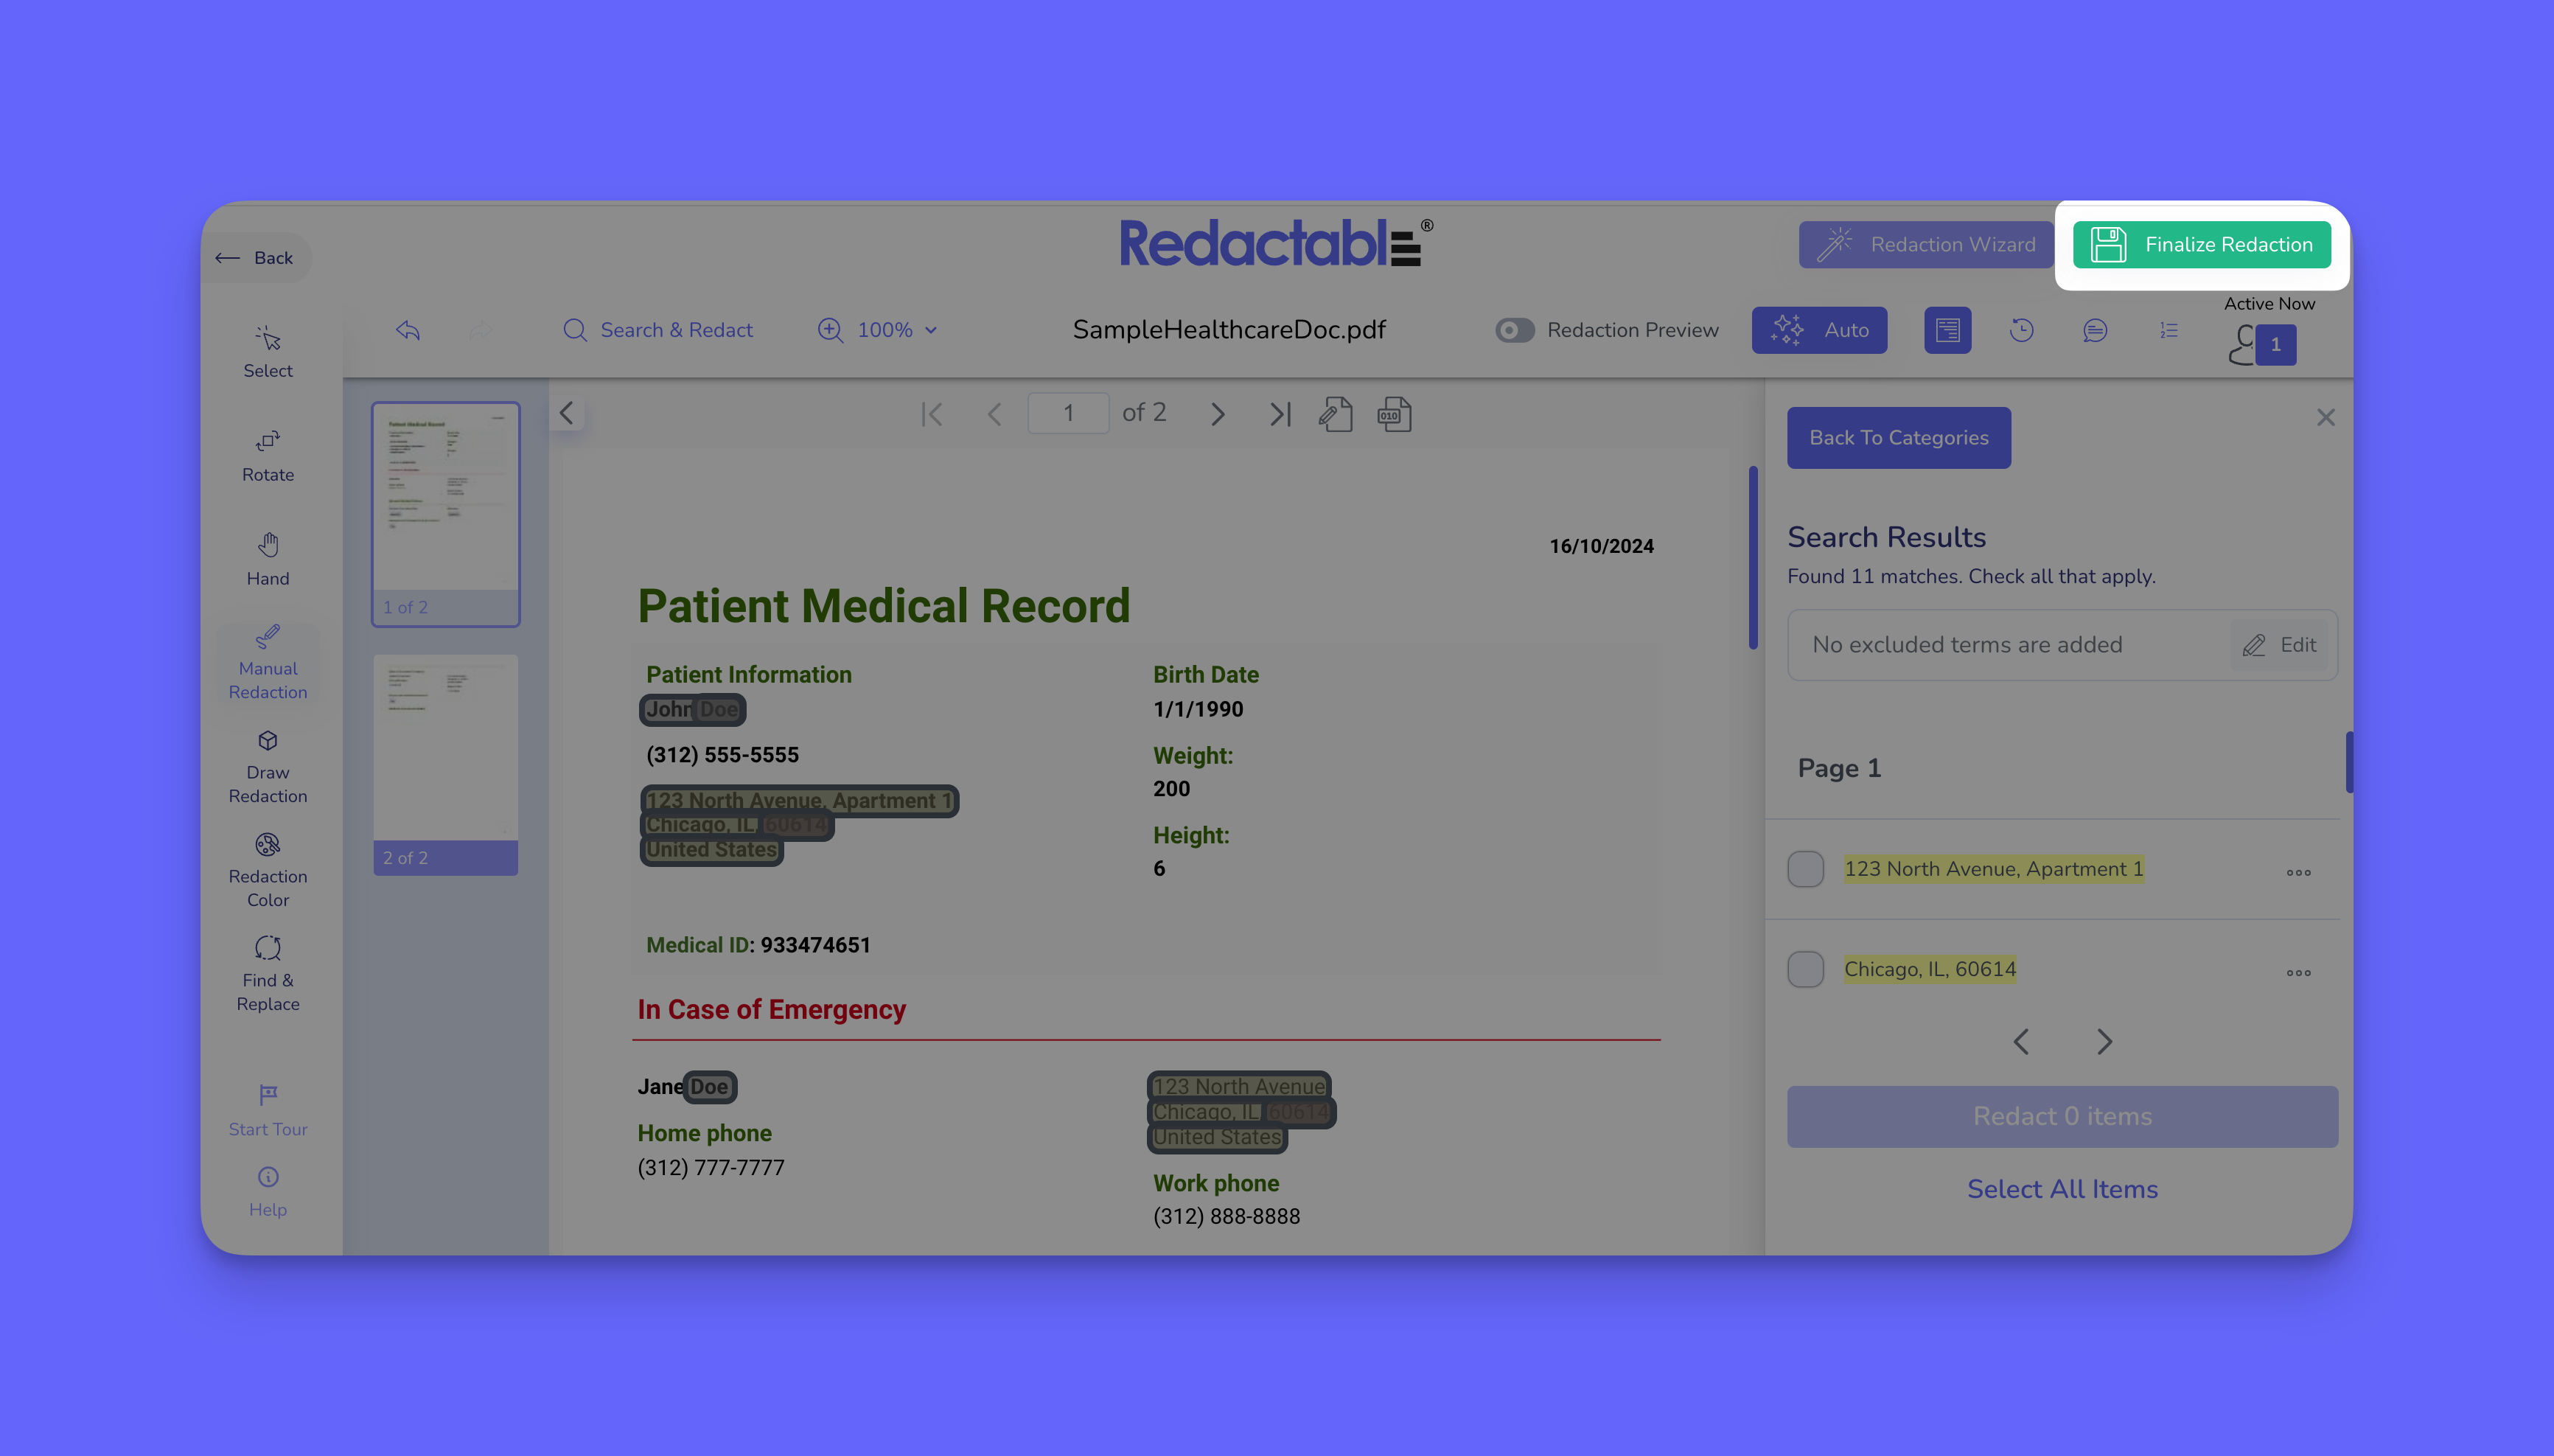
Task: Click Back To Categories
Action: [x=1898, y=437]
